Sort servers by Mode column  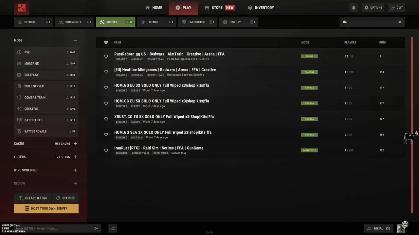[x=305, y=42]
